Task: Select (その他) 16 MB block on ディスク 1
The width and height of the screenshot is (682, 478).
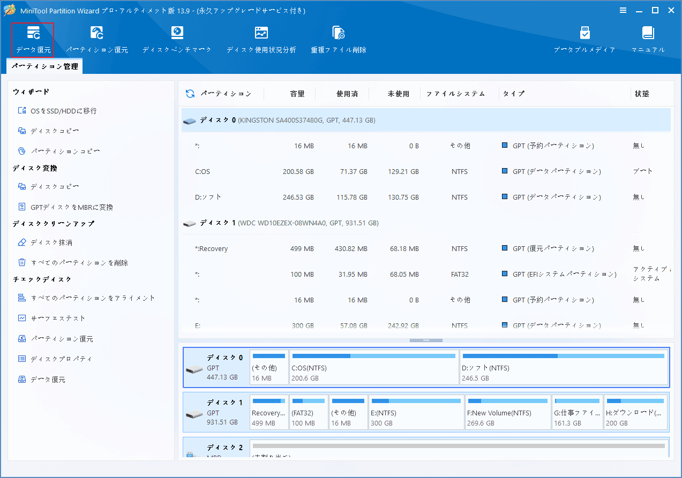Action: coord(349,412)
